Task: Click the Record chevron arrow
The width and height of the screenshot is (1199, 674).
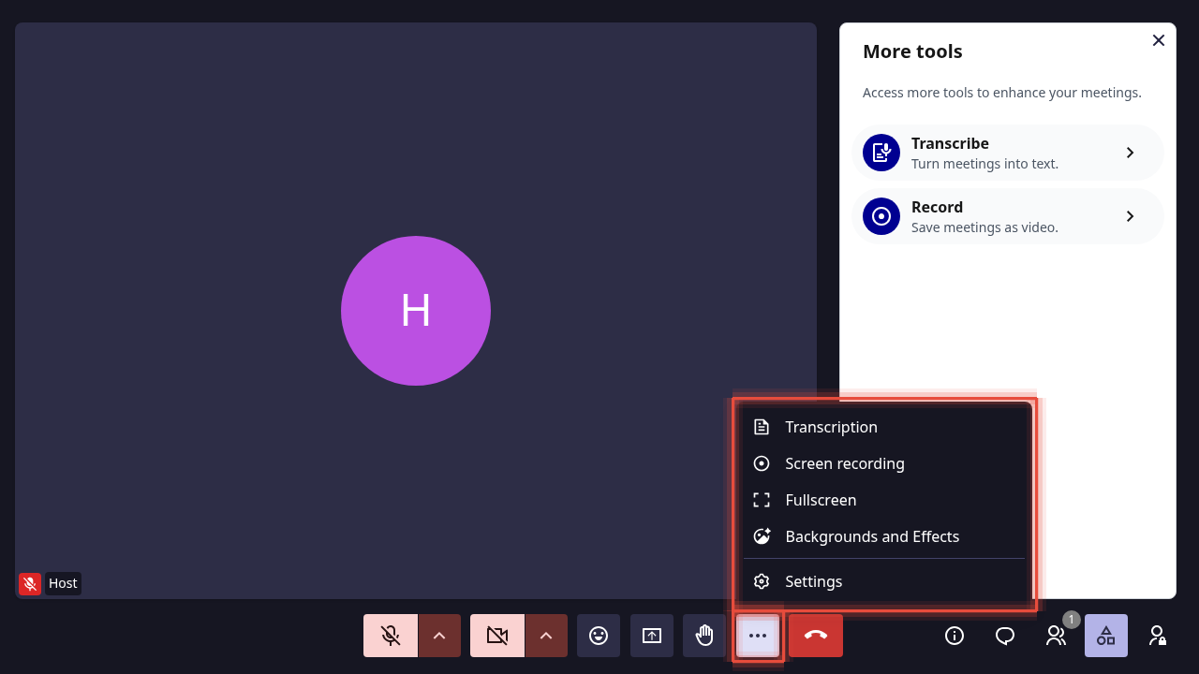Action: [x=1130, y=216]
